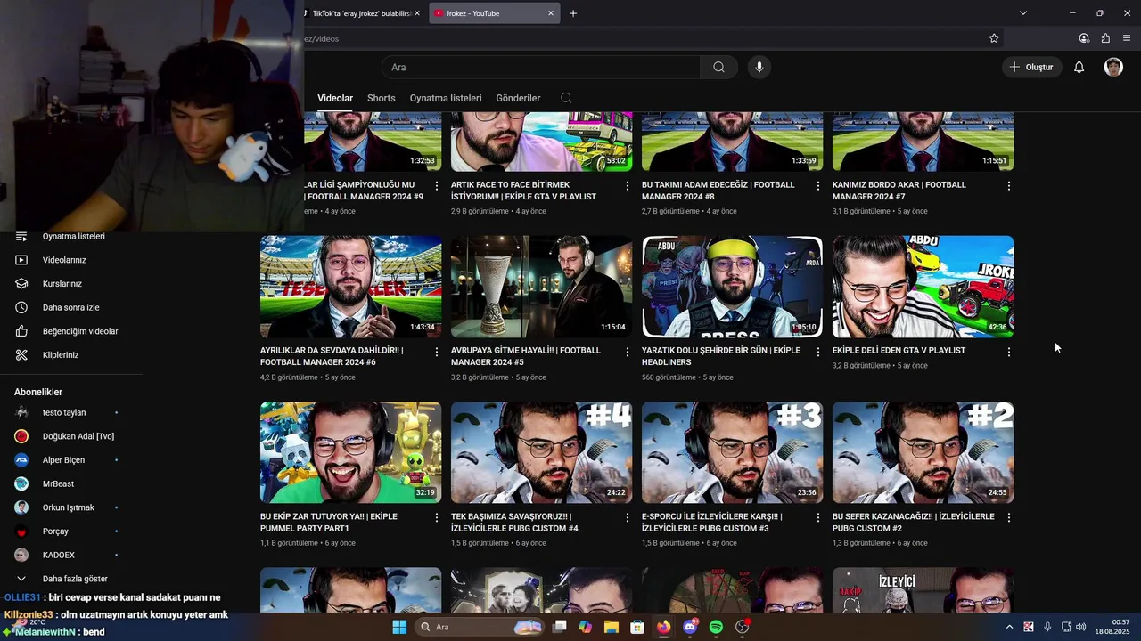Select the Videolar channel tab
The height and width of the screenshot is (641, 1141).
(335, 98)
